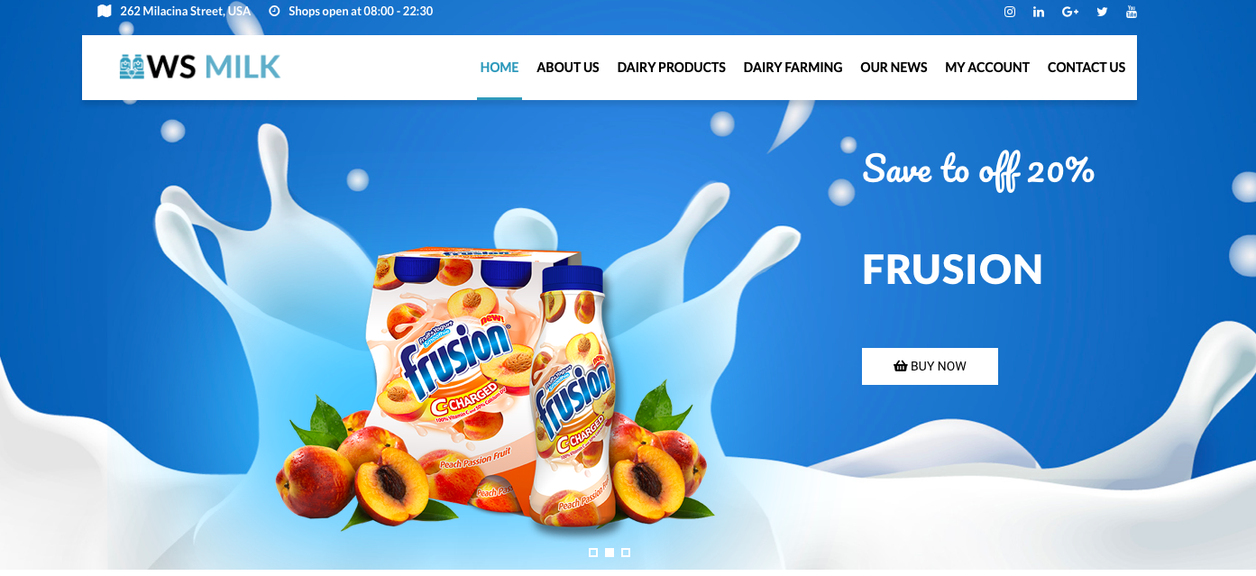Screen dimensions: 1256x576
Task: Open the Instagram social icon
Action: click(x=1010, y=12)
